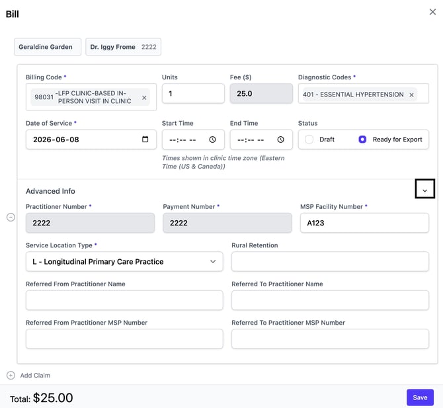Image resolution: width=443 pixels, height=408 pixels.
Task: Close the Bill dialog
Action: tap(432, 12)
